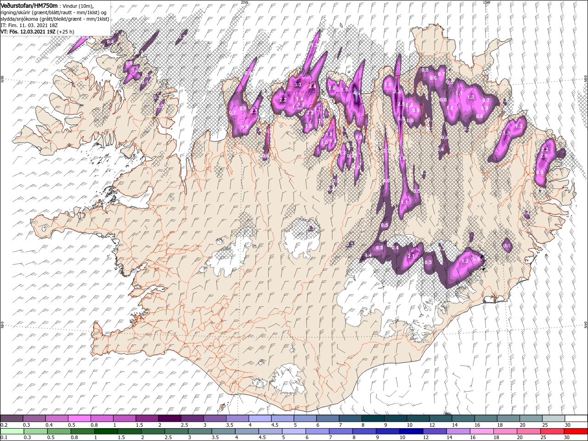Click the 'VT: Fös. 12.03.2021 19Z' valid time
This screenshot has width=588, height=441.
[x=28, y=32]
